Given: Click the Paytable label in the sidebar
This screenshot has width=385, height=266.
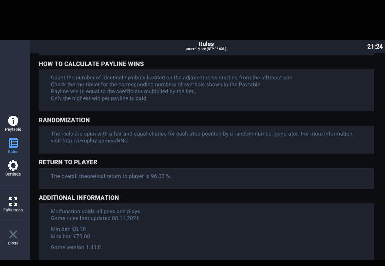Looking at the screenshot, I should pos(13,129).
